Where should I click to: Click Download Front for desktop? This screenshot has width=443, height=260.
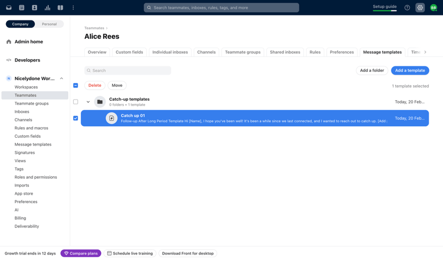(188, 253)
